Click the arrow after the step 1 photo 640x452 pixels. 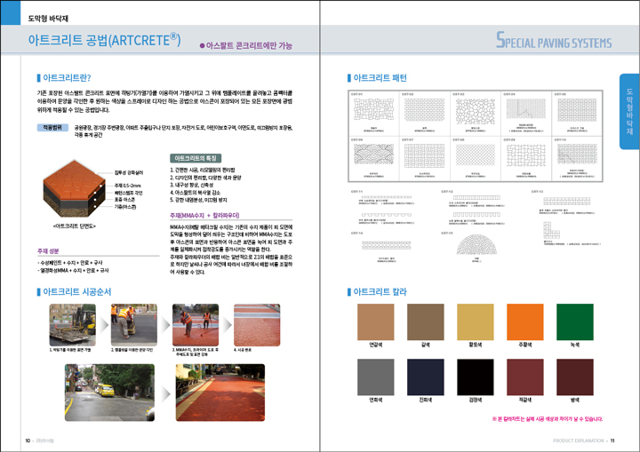pyautogui.click(x=104, y=325)
